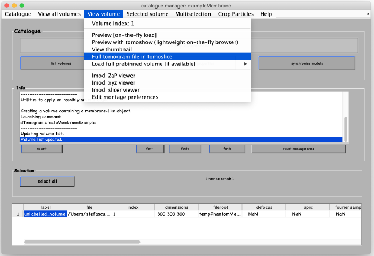
Task: Choose Preview with tomoshow option
Action: coord(167,42)
